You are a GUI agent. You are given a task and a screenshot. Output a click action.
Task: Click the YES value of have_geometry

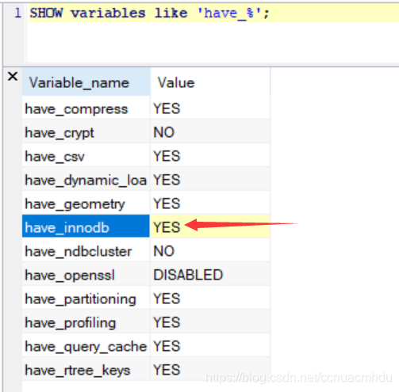[x=210, y=204]
